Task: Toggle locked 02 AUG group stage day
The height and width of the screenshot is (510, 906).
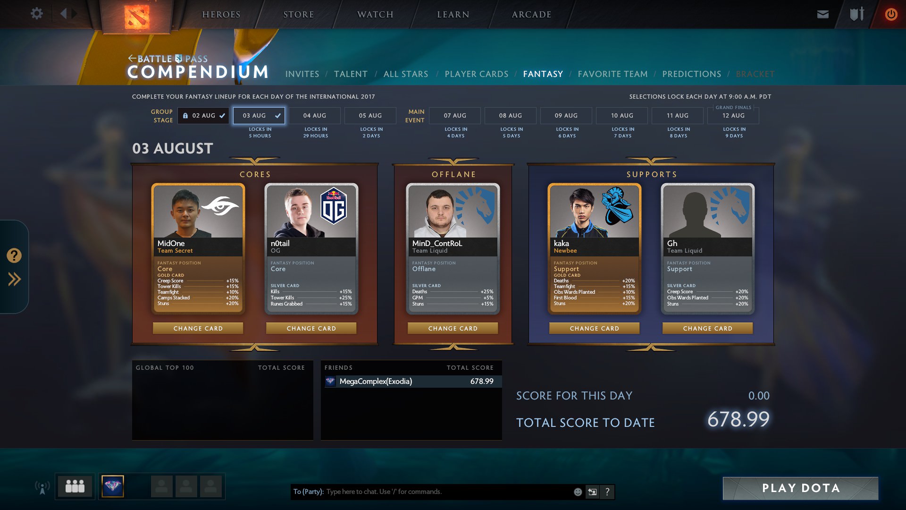Action: point(202,115)
